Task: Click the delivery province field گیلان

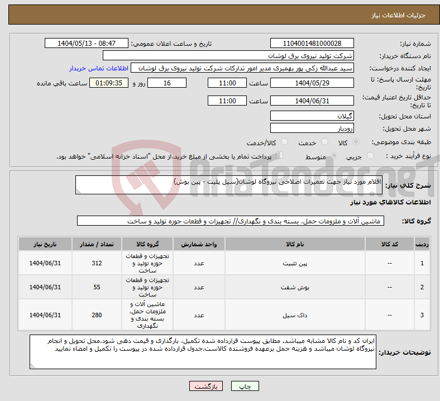Action: point(312,116)
